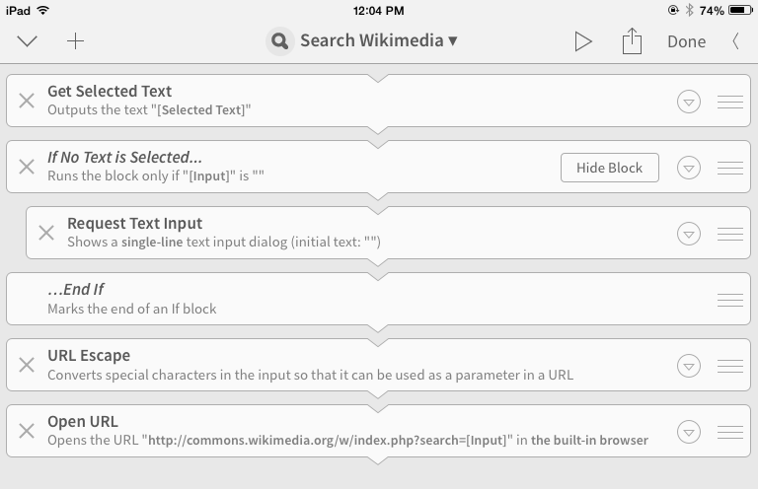This screenshot has width=758, height=489.
Task: Open the Open URL action options
Action: click(x=689, y=432)
